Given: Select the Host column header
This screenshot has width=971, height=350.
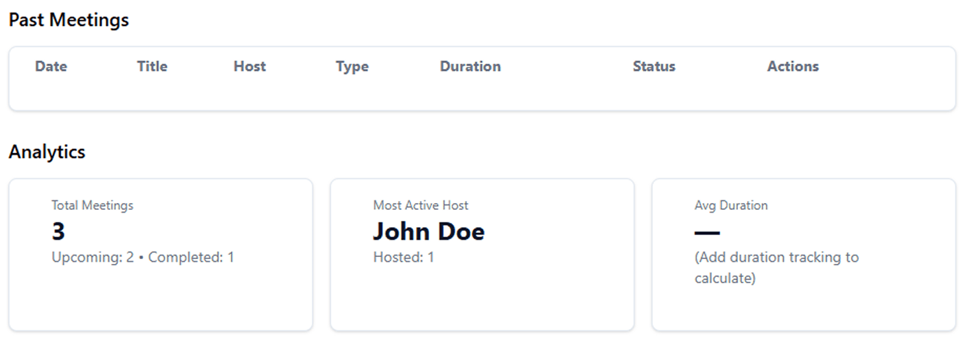Looking at the screenshot, I should click(x=249, y=66).
